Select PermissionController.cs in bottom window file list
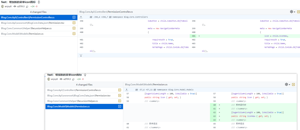Image resolution: width=300 pixels, height=130 pixels. (84, 90)
